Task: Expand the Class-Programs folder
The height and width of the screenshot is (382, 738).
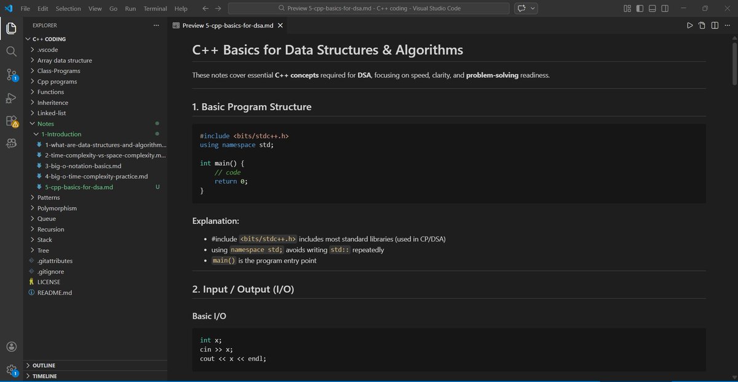Action: pyautogui.click(x=95, y=71)
